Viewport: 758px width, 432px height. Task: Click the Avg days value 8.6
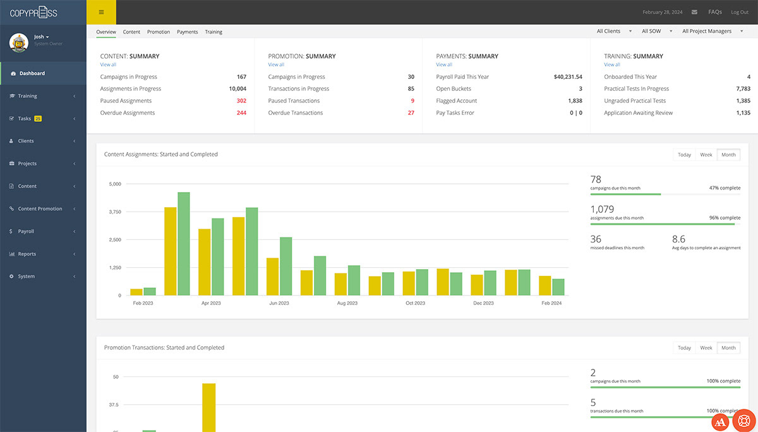678,239
